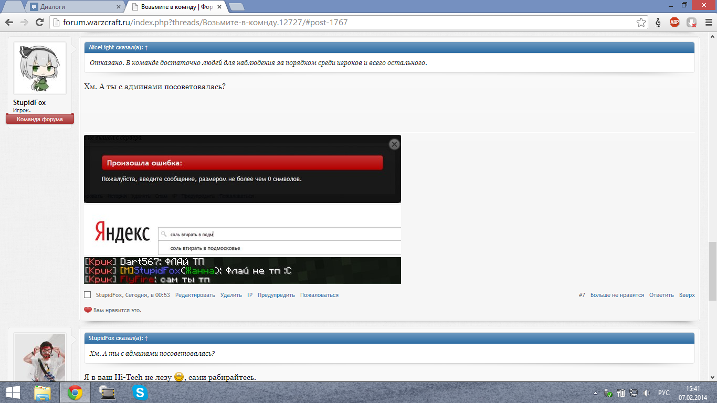Click the Произошла ошибка red header
The width and height of the screenshot is (717, 403).
click(x=242, y=163)
